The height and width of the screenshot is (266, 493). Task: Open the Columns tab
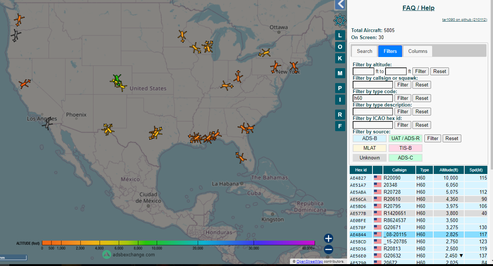[418, 51]
